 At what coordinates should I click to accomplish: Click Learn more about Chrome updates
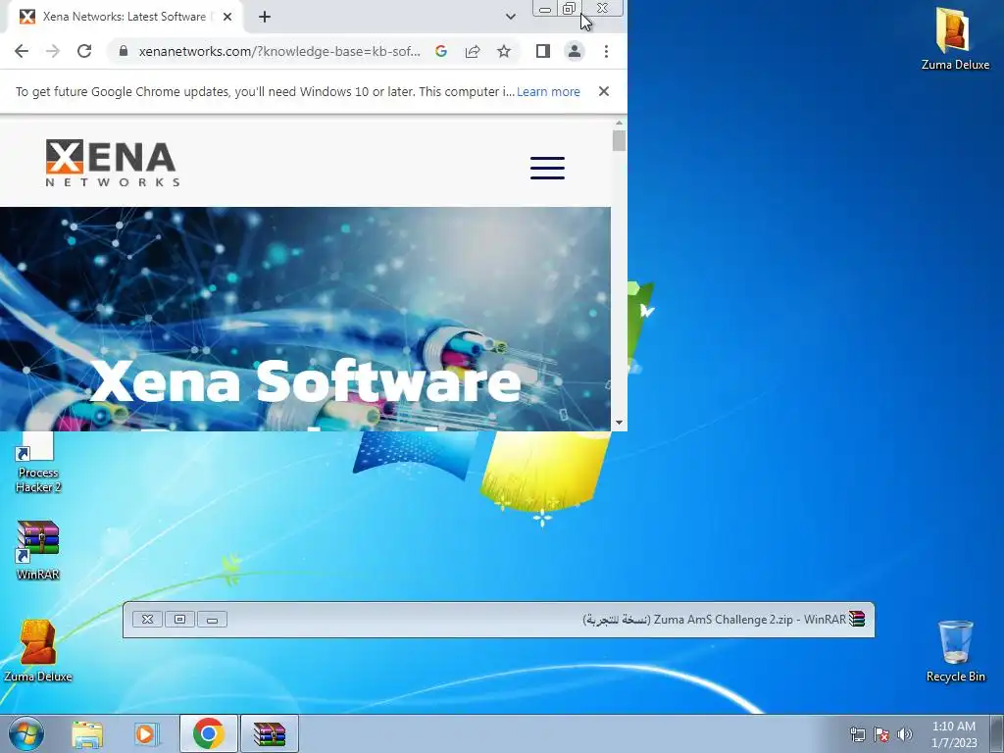tap(548, 91)
